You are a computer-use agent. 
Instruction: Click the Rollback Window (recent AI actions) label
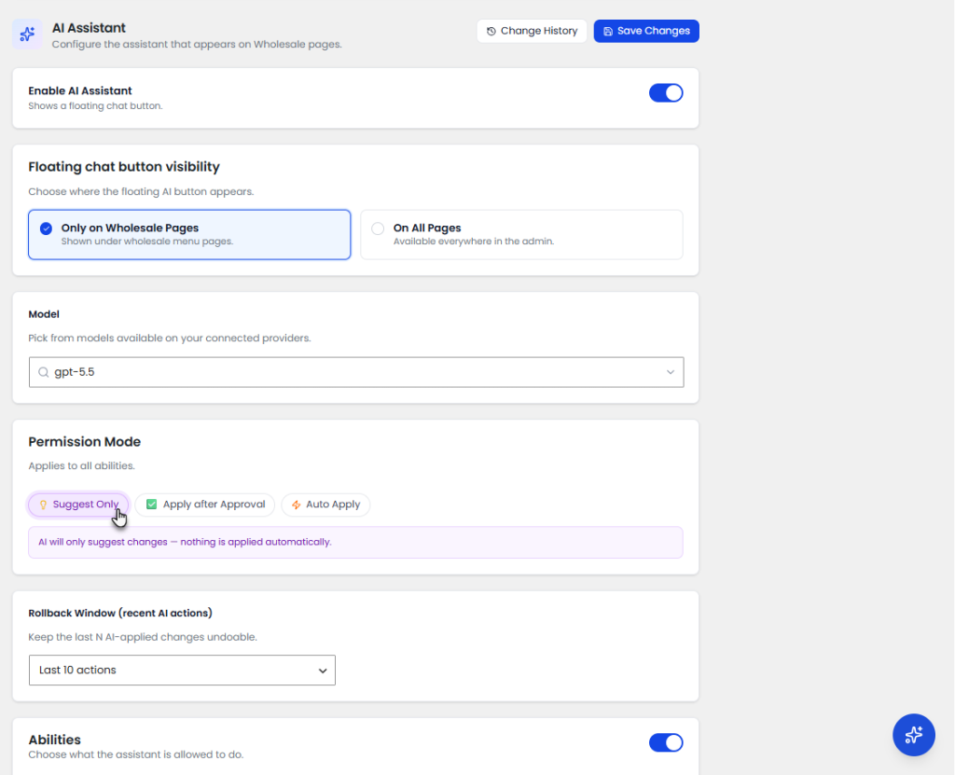coord(120,613)
